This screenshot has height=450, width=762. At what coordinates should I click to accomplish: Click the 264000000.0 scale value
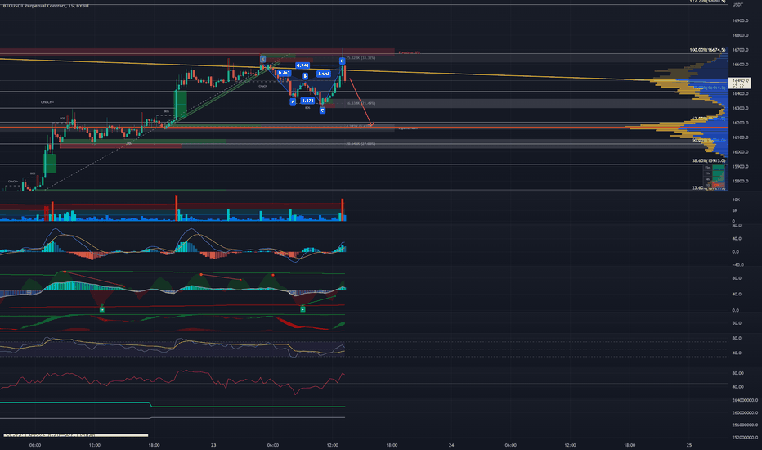point(745,400)
